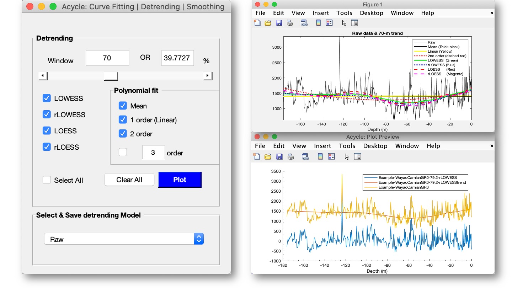
Task: Click the slider's right arrow button
Action: coord(208,76)
